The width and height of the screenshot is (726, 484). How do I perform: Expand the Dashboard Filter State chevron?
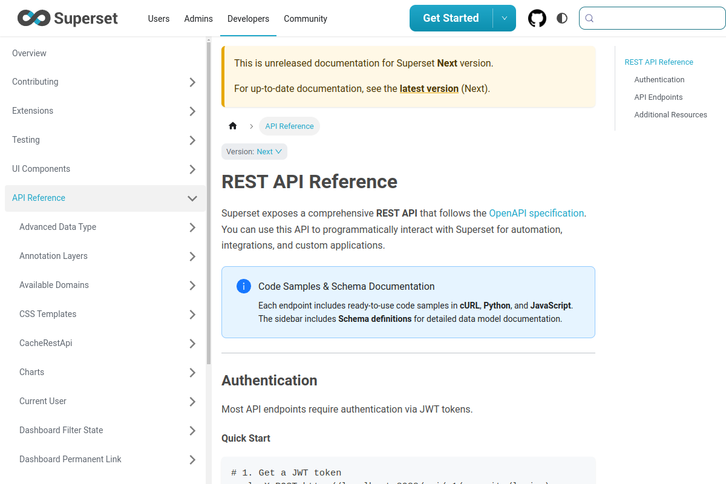point(192,431)
